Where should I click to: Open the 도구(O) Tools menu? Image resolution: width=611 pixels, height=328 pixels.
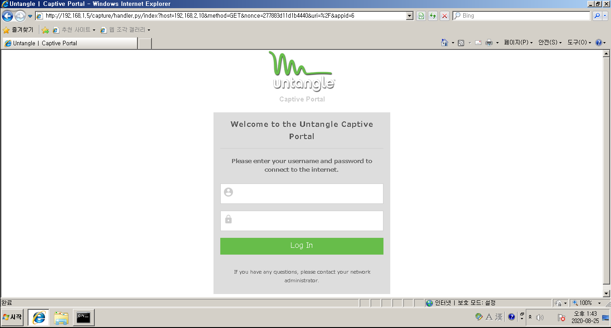(580, 43)
